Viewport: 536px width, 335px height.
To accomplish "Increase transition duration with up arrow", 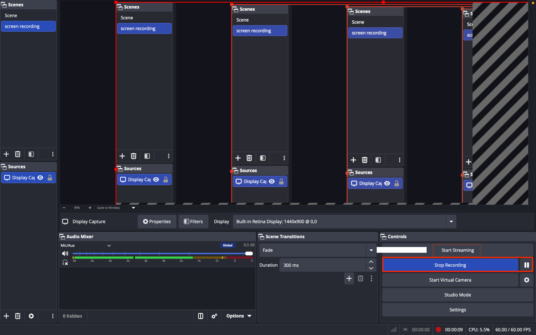I will click(371, 262).
